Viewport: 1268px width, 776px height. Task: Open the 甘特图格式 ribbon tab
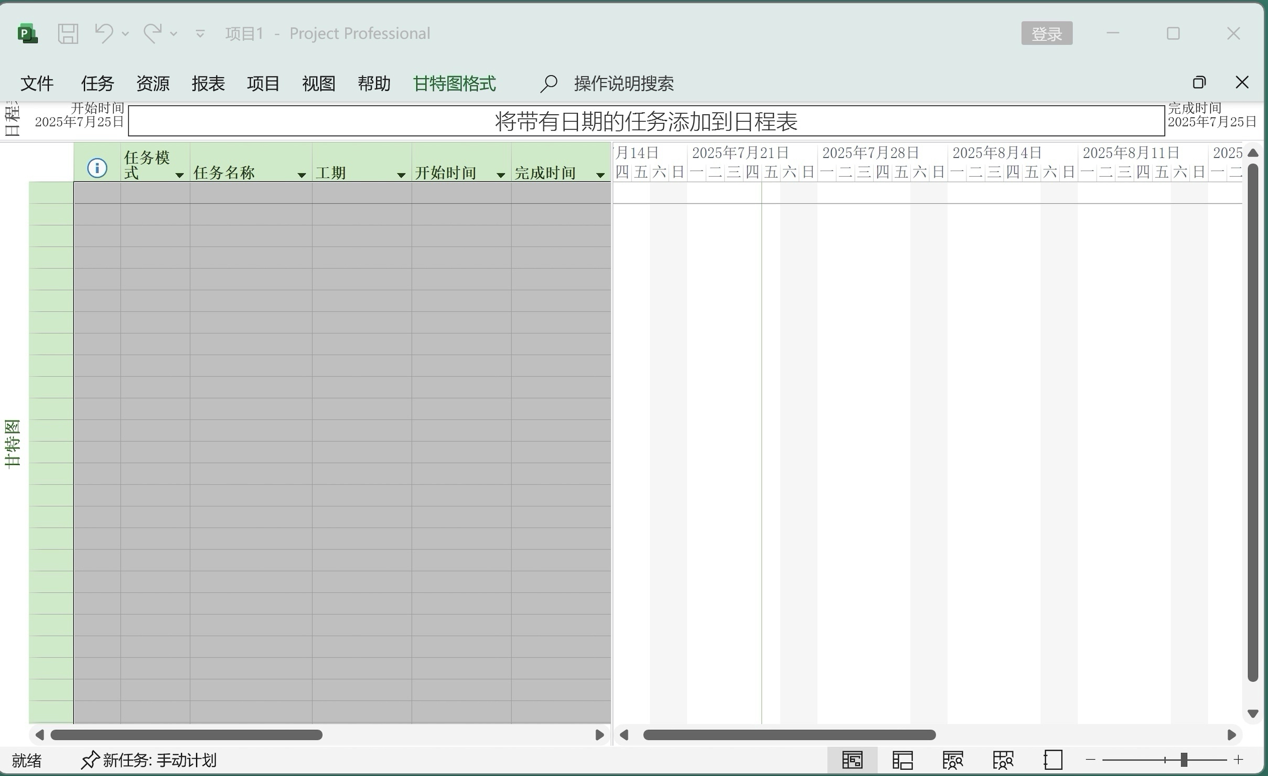point(453,83)
